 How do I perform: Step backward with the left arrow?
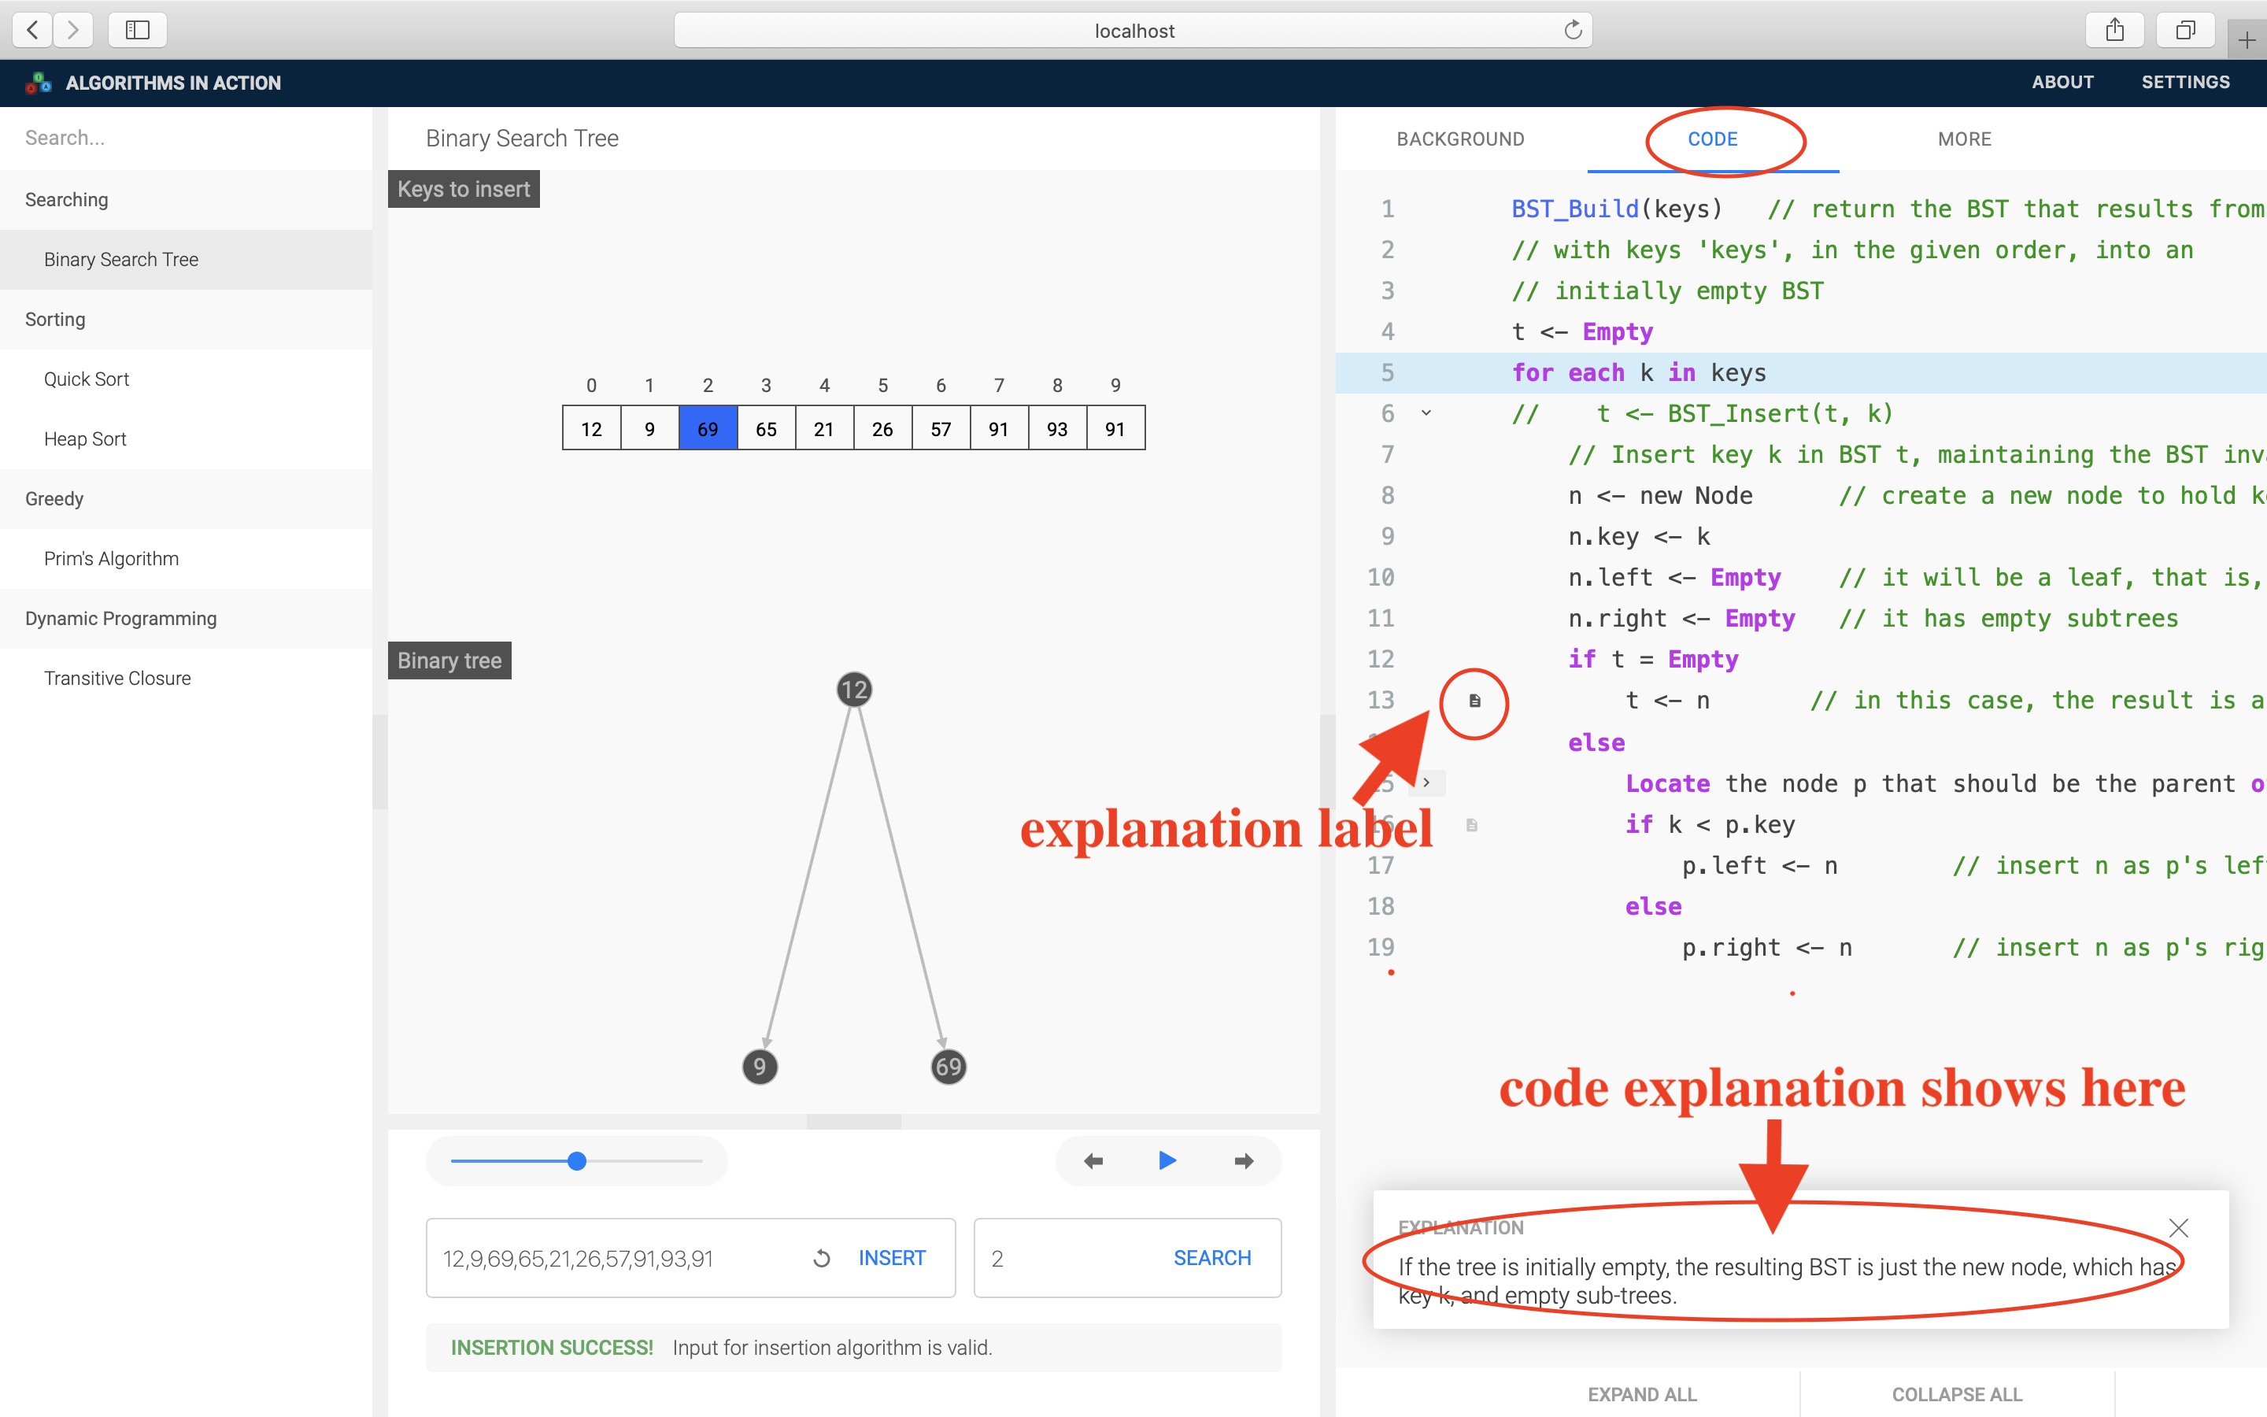click(1093, 1161)
